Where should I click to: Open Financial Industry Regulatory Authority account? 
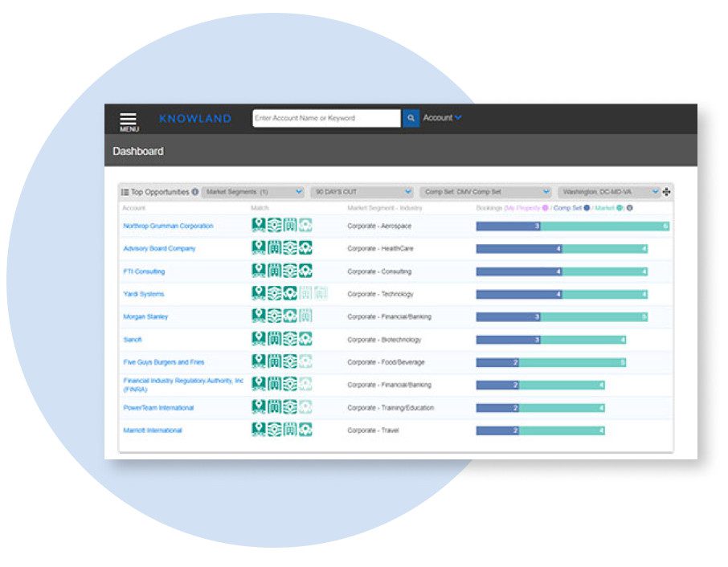183,385
